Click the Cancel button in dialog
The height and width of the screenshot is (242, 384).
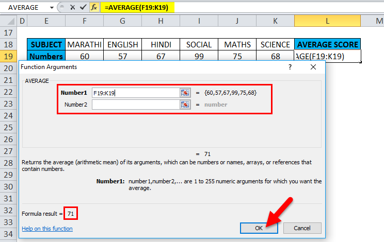point(302,228)
